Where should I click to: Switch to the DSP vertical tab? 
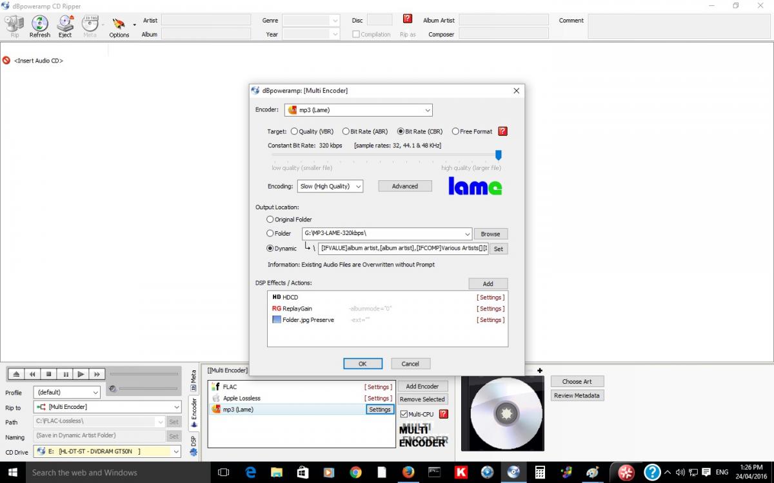pyautogui.click(x=193, y=446)
